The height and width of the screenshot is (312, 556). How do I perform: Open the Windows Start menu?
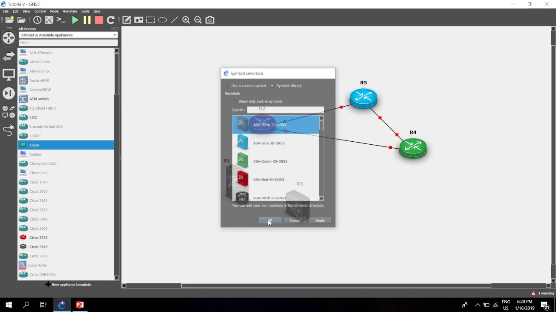tap(9, 305)
